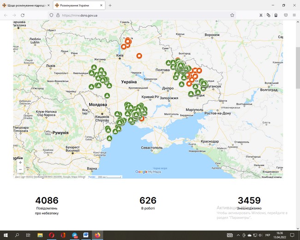Open the map terms 'Умови' link
The width and height of the screenshot is (300, 240).
(91, 176)
